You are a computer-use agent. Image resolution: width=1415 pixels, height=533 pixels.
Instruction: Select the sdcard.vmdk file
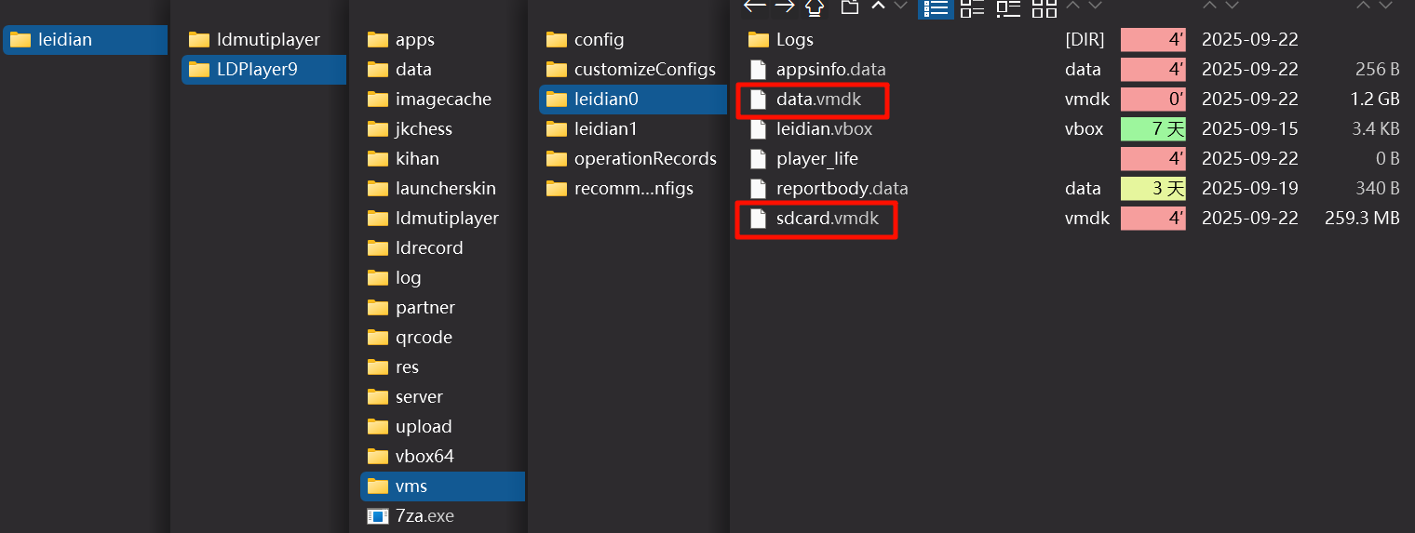pyautogui.click(x=827, y=218)
